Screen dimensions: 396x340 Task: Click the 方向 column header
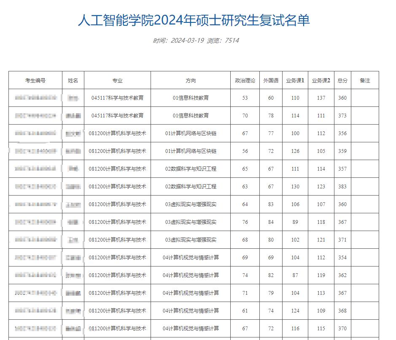191,80
